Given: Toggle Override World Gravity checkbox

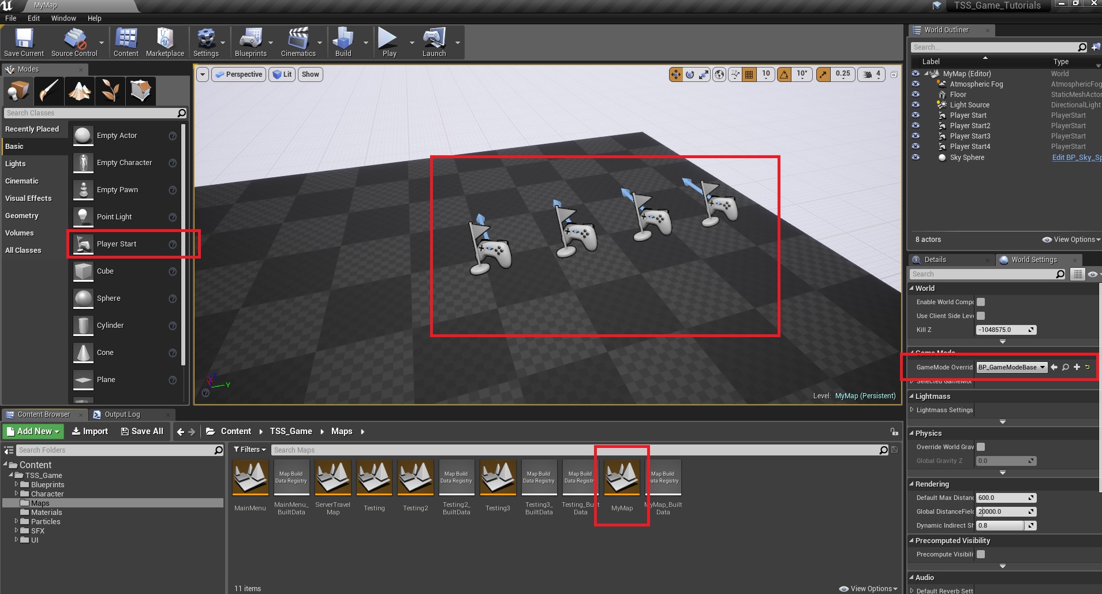Looking at the screenshot, I should click(981, 447).
